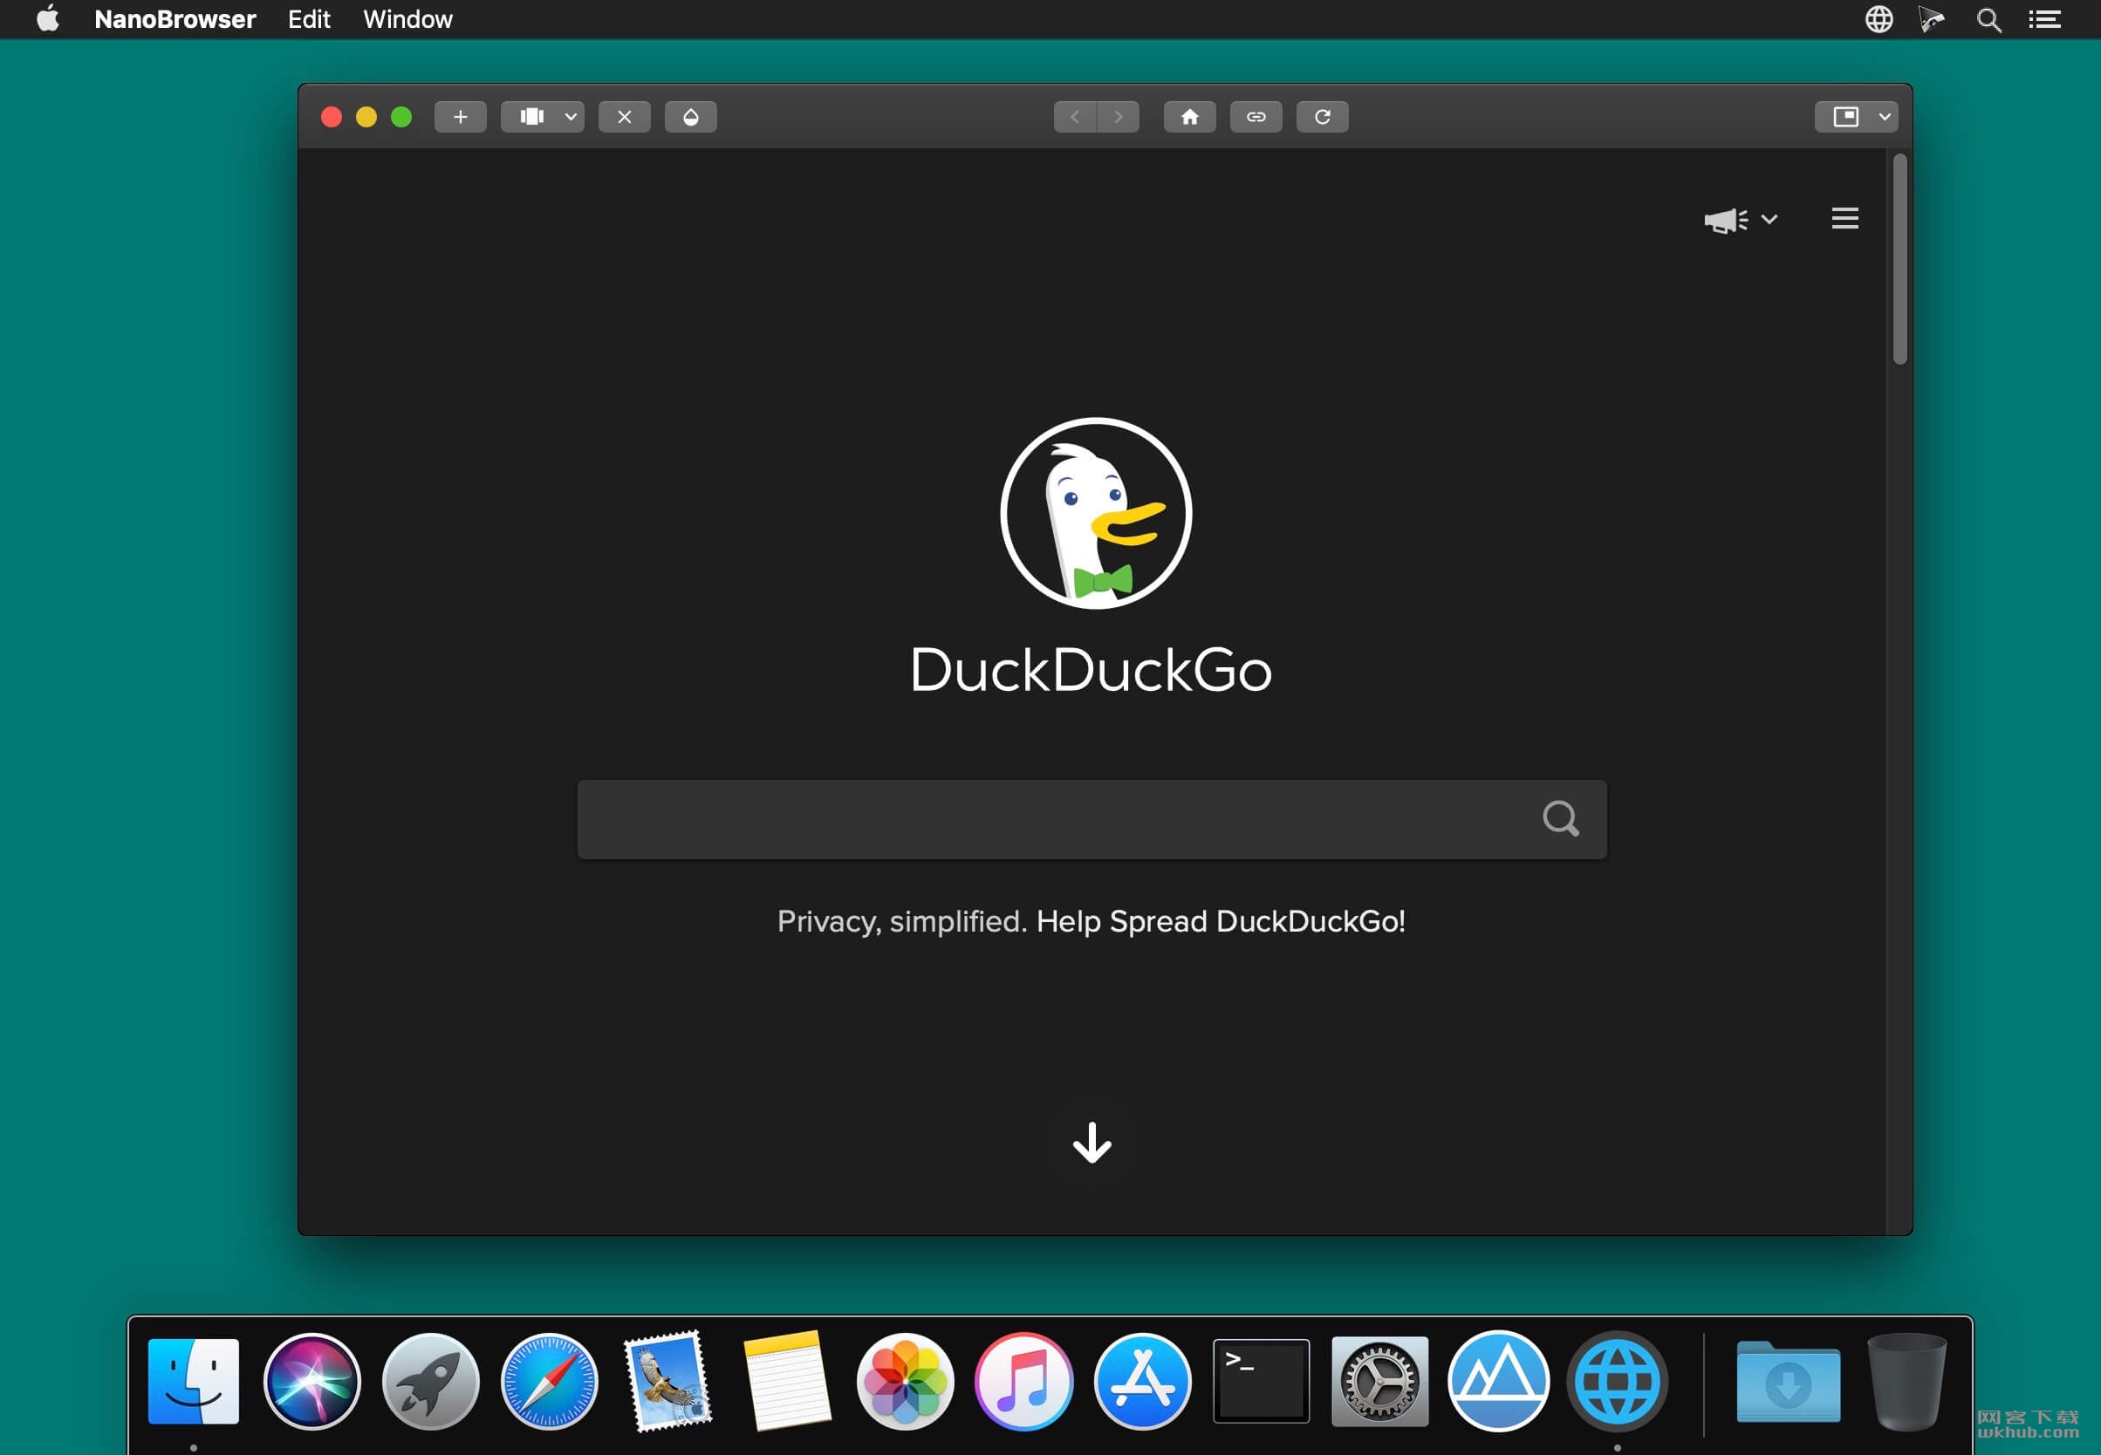2101x1455 pixels.
Task: Open the link/URL button in toolbar
Action: [1256, 117]
